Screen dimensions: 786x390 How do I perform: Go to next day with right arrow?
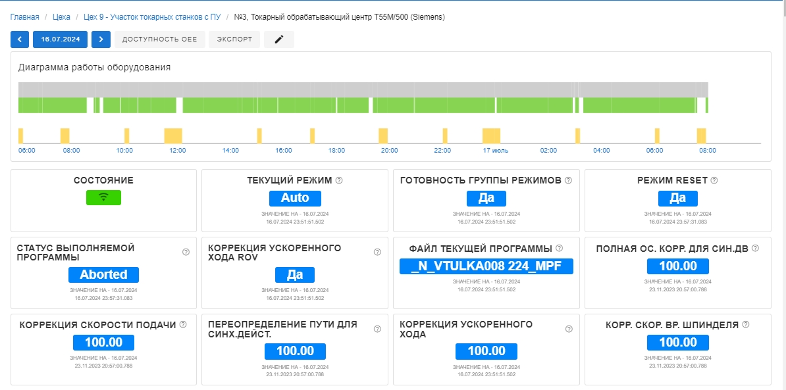(101, 39)
